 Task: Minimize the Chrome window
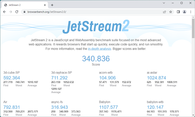(173, 3)
